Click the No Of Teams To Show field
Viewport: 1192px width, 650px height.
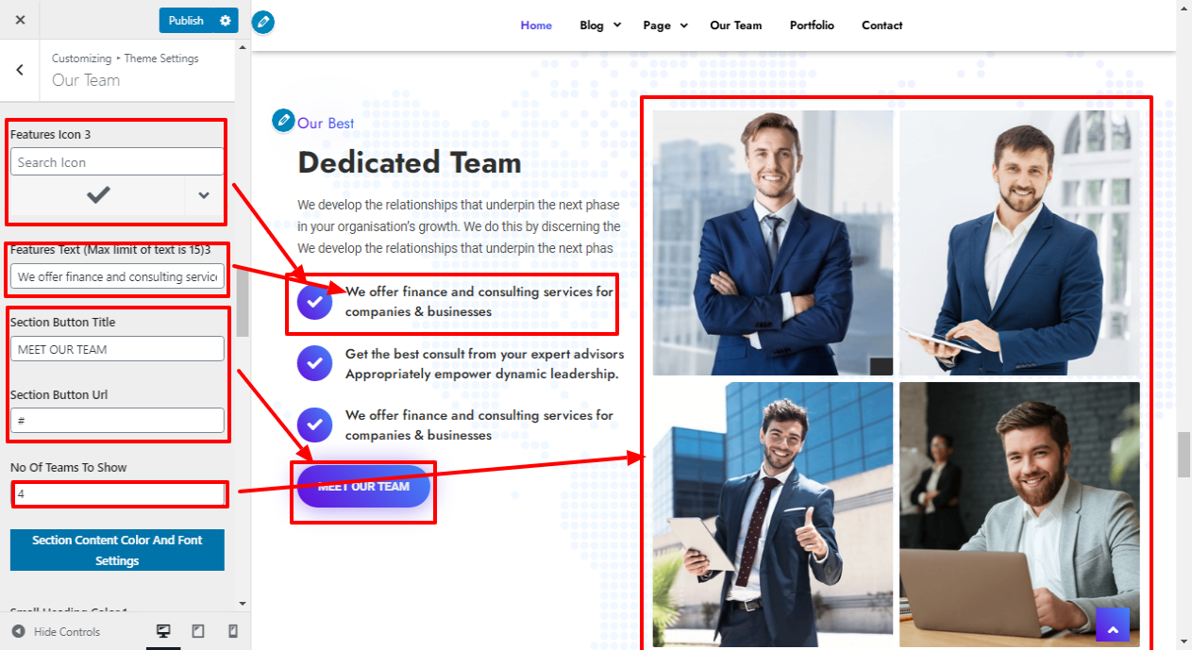coord(119,493)
